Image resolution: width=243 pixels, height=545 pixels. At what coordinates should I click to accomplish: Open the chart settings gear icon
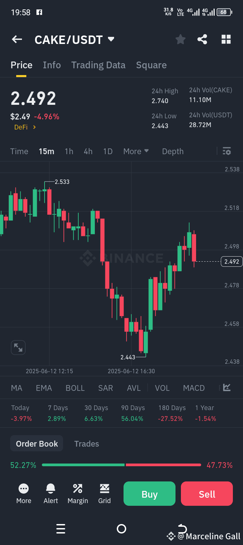click(x=226, y=151)
